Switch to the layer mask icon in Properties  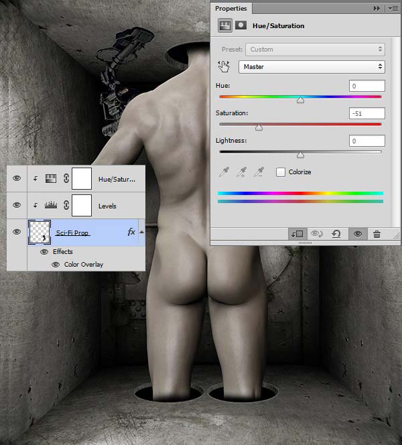point(241,25)
